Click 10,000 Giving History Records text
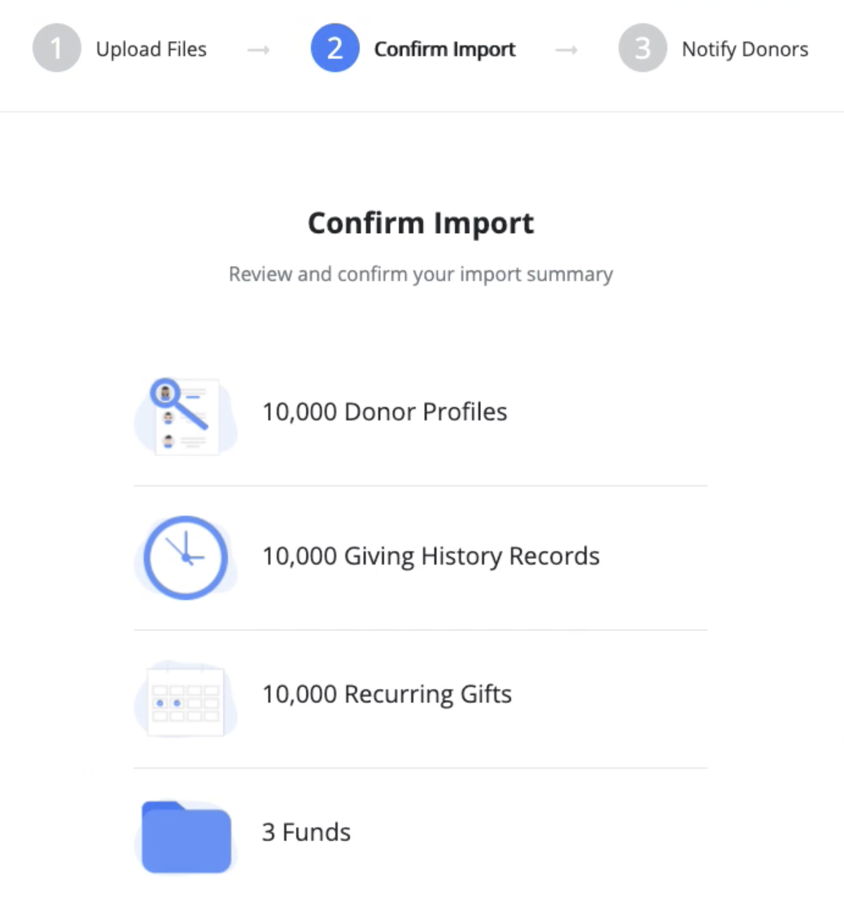Screen dimensions: 844x906 point(431,556)
